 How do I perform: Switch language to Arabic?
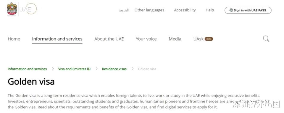pyautogui.click(x=124, y=10)
